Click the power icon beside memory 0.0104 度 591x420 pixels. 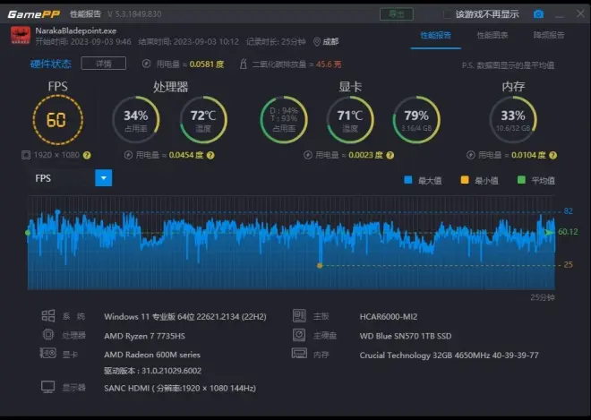470,155
